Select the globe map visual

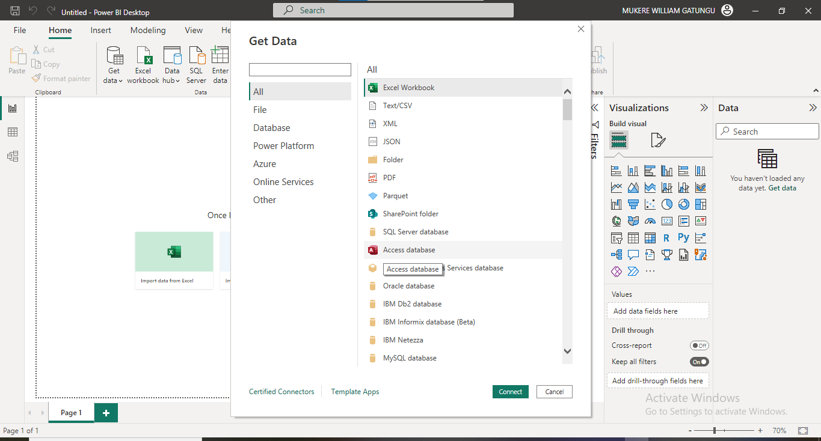[x=616, y=221]
